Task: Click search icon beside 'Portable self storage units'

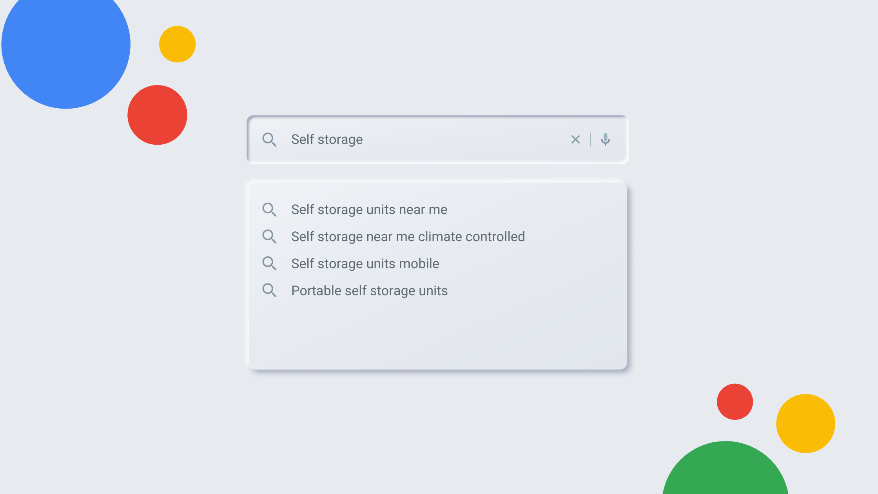Action: (269, 291)
